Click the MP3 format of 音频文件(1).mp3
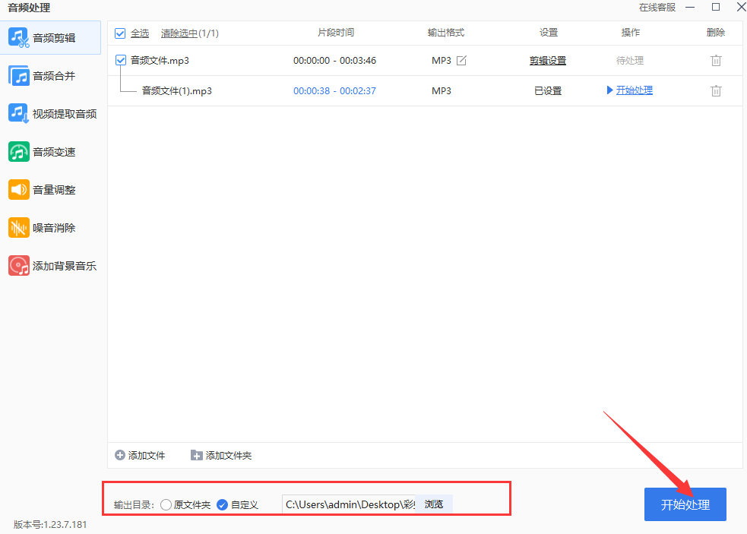 442,90
